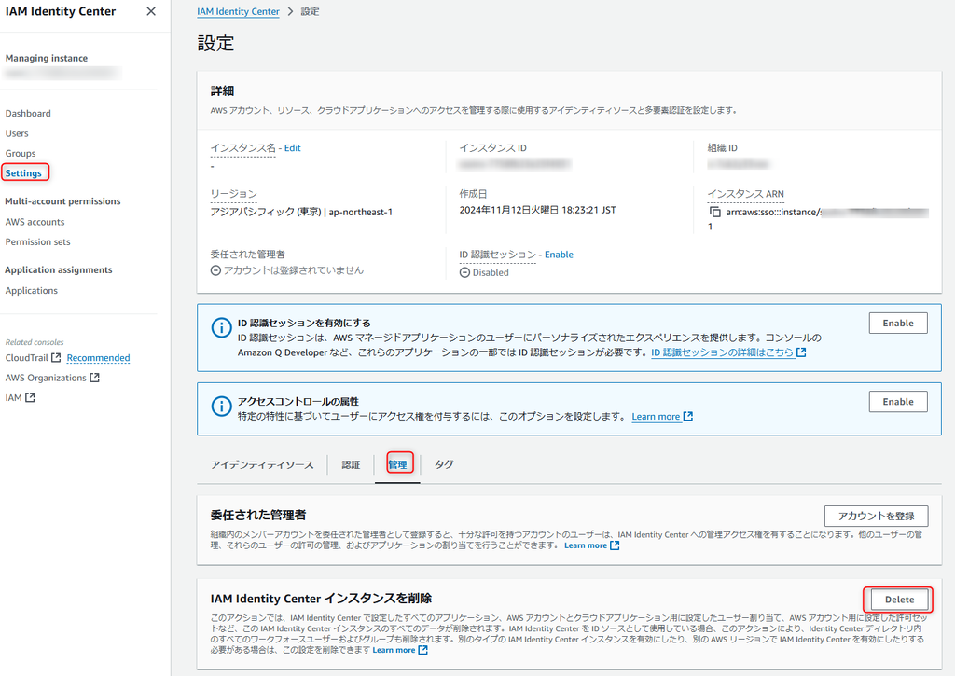Click the info icon in ID 認識セッション banner
Viewport: 955px width, 676px height.
221,327
